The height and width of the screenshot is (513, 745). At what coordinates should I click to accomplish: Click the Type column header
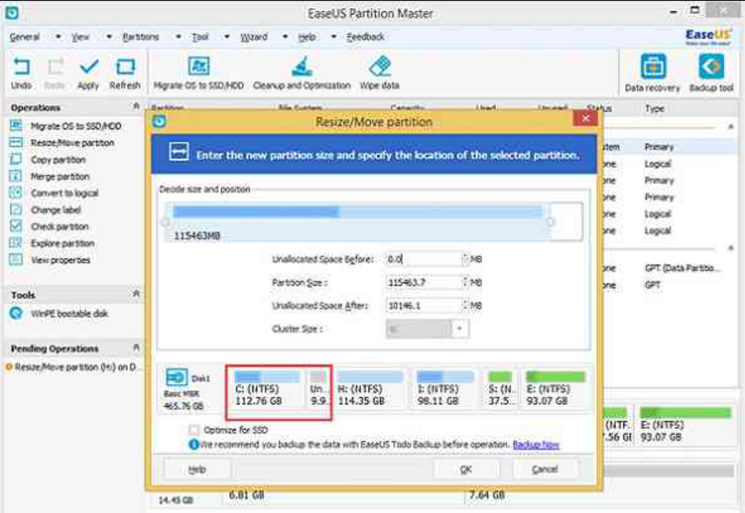[655, 108]
